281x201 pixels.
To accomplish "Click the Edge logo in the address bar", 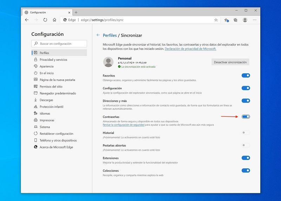I will pyautogui.click(x=65, y=20).
